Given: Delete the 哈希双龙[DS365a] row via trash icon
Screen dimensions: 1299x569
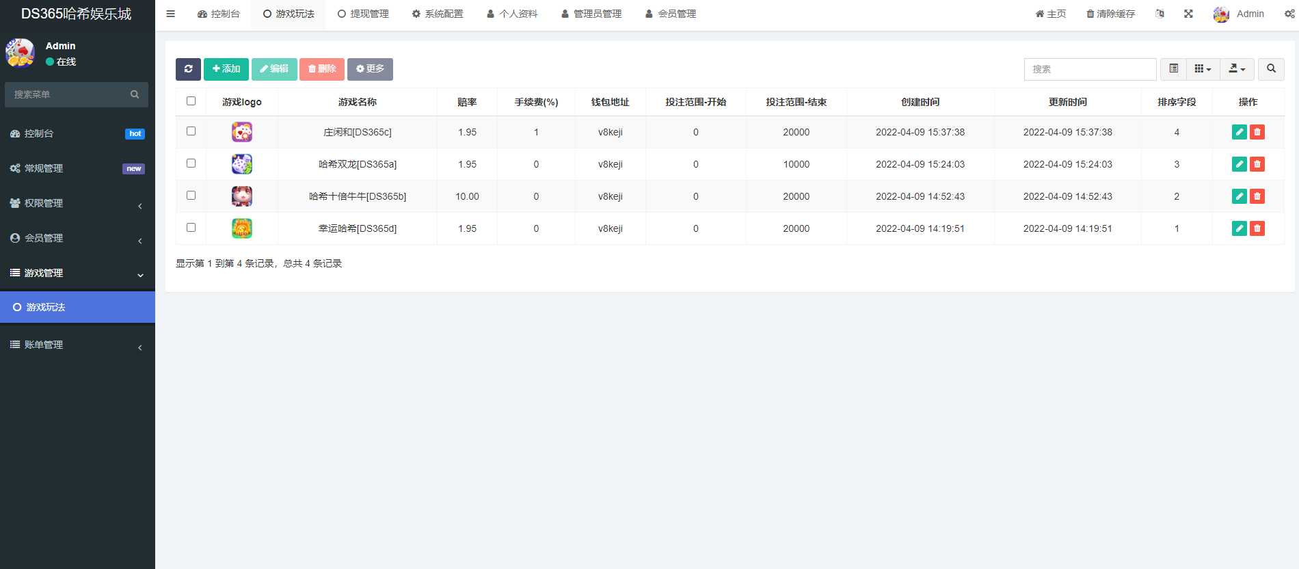Looking at the screenshot, I should (x=1257, y=164).
